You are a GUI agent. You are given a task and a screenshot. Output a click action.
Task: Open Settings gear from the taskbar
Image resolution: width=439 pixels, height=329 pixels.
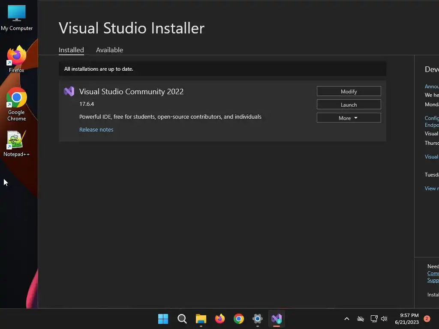point(258,319)
